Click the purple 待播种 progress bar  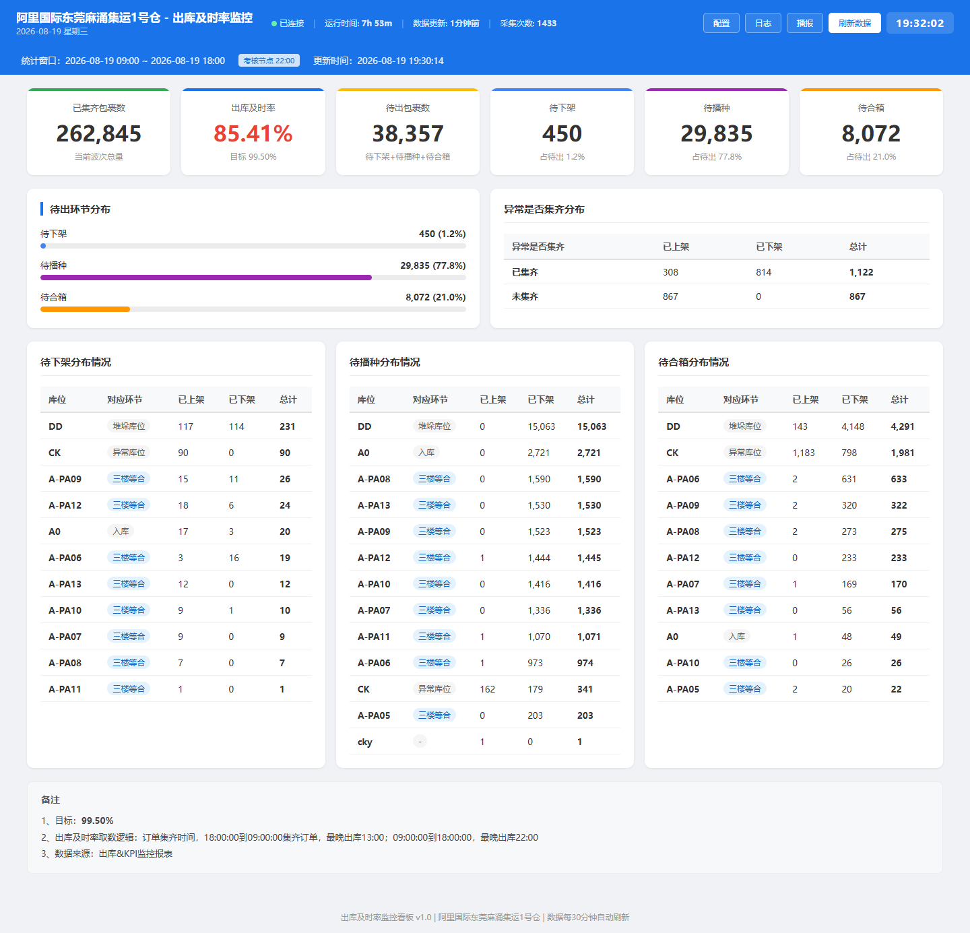point(206,278)
